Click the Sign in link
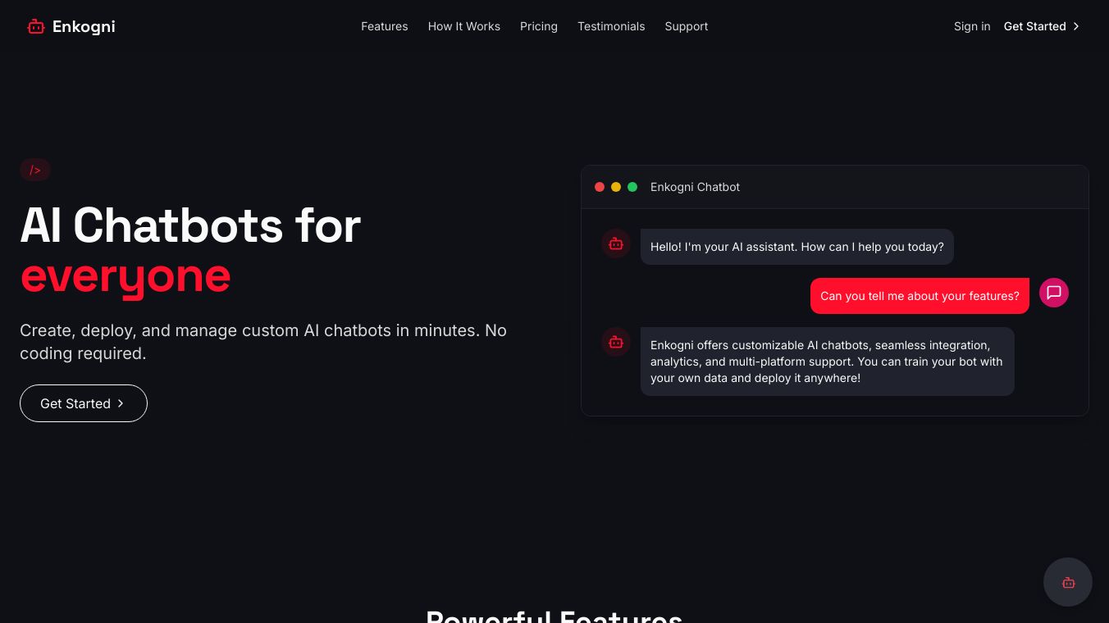 click(971, 26)
